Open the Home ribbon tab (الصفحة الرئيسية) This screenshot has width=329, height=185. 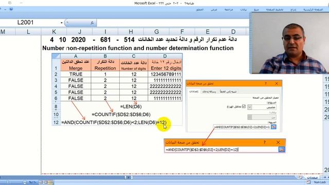point(313,10)
